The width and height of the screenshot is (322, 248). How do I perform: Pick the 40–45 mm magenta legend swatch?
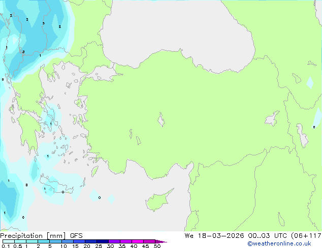click(x=138, y=241)
